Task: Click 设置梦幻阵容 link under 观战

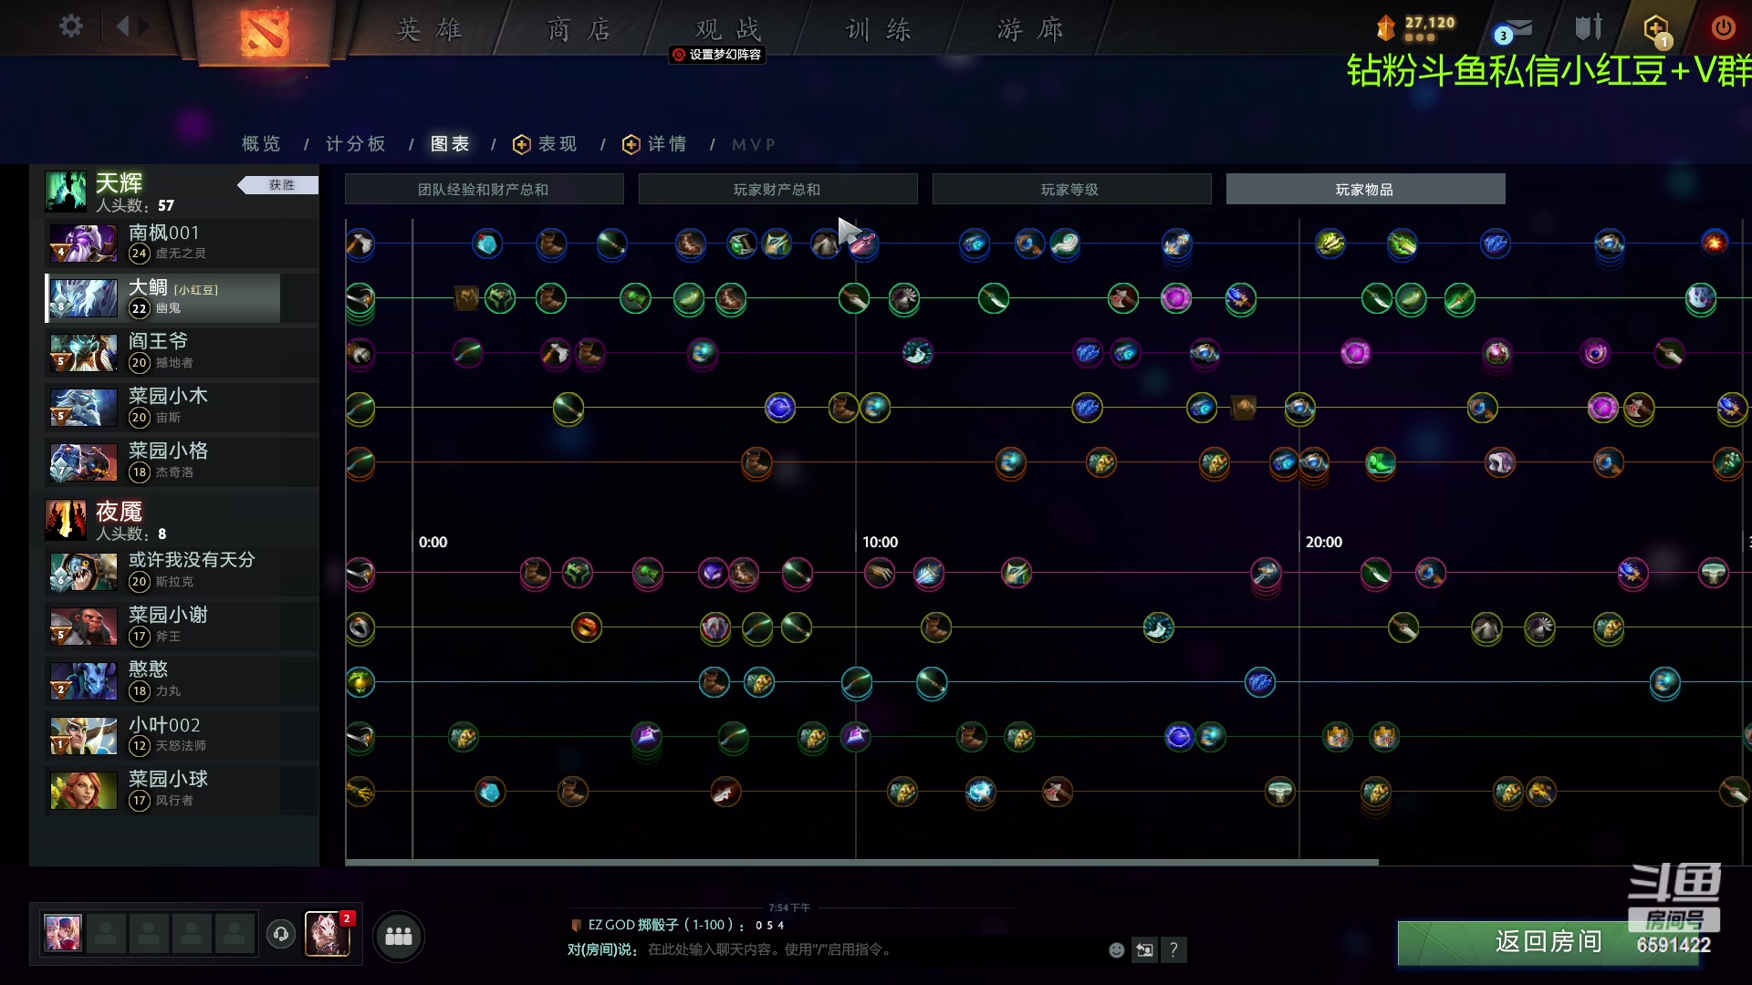Action: pyautogui.click(x=717, y=55)
